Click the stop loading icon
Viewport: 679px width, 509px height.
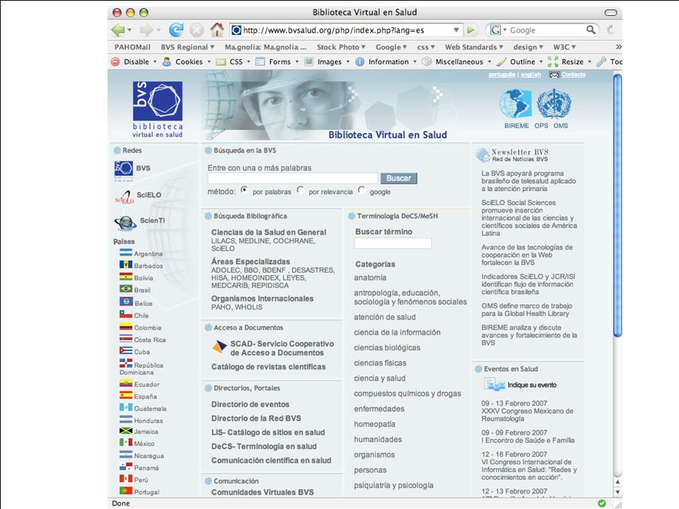197,30
